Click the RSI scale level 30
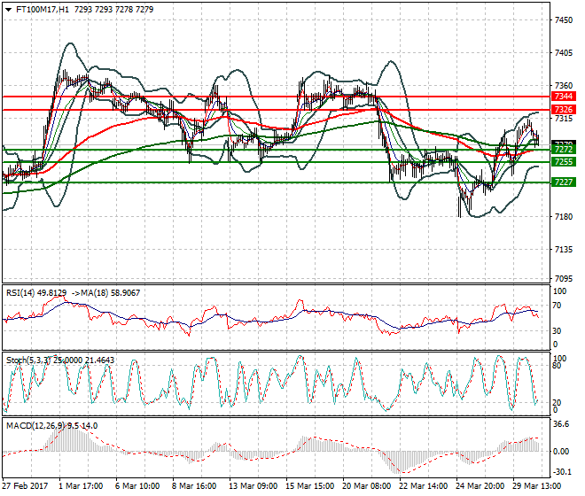Screen dimensions: 585x496 [x=557, y=331]
